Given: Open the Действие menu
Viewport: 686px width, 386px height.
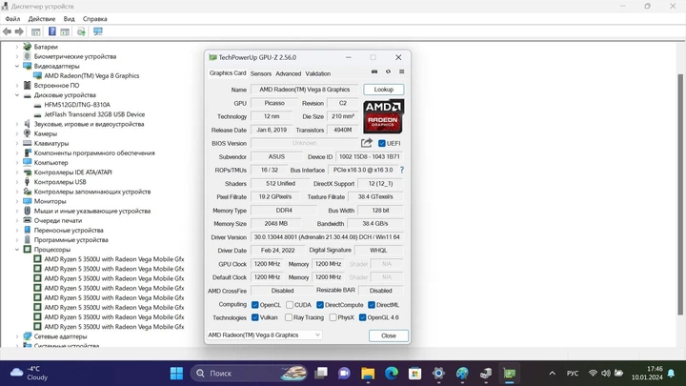Looking at the screenshot, I should pos(42,19).
